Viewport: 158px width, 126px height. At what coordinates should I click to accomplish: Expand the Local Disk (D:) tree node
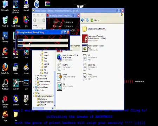(x=36, y=76)
